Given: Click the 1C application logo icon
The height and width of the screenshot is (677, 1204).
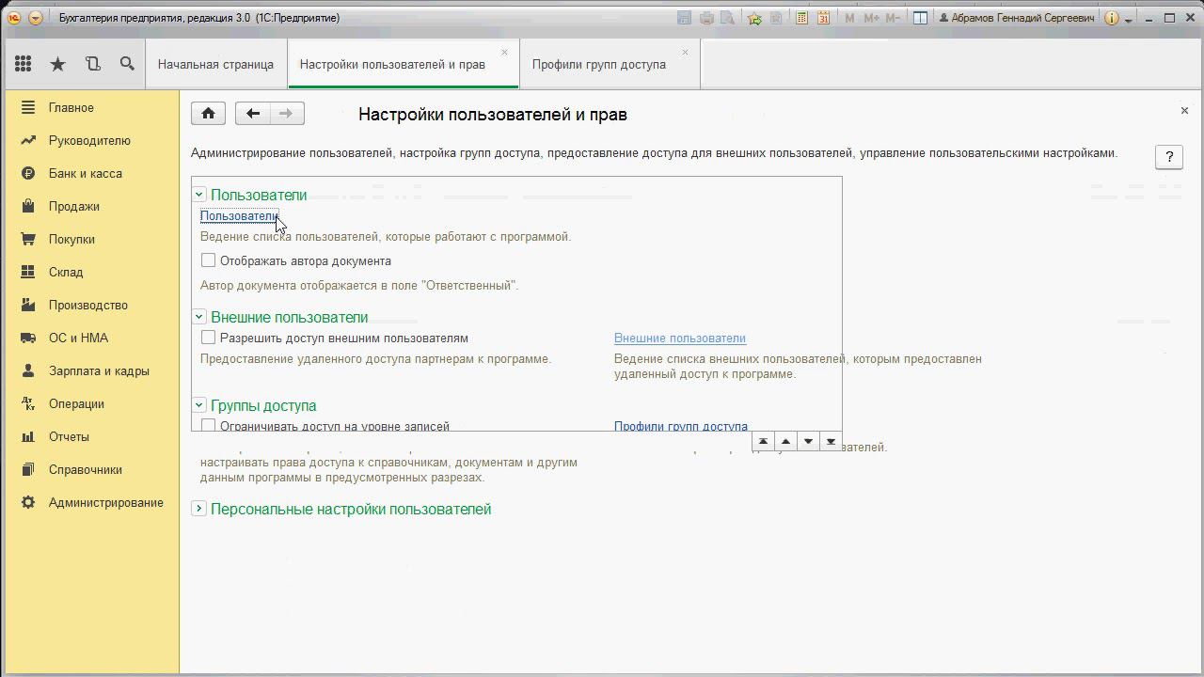Looking at the screenshot, I should [14, 18].
